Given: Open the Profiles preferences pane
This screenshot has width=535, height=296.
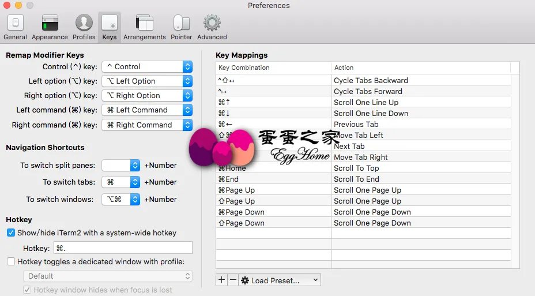Looking at the screenshot, I should [84, 27].
